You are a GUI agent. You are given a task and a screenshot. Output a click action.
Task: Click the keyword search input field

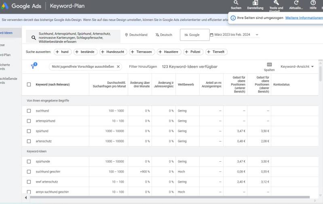(73, 37)
